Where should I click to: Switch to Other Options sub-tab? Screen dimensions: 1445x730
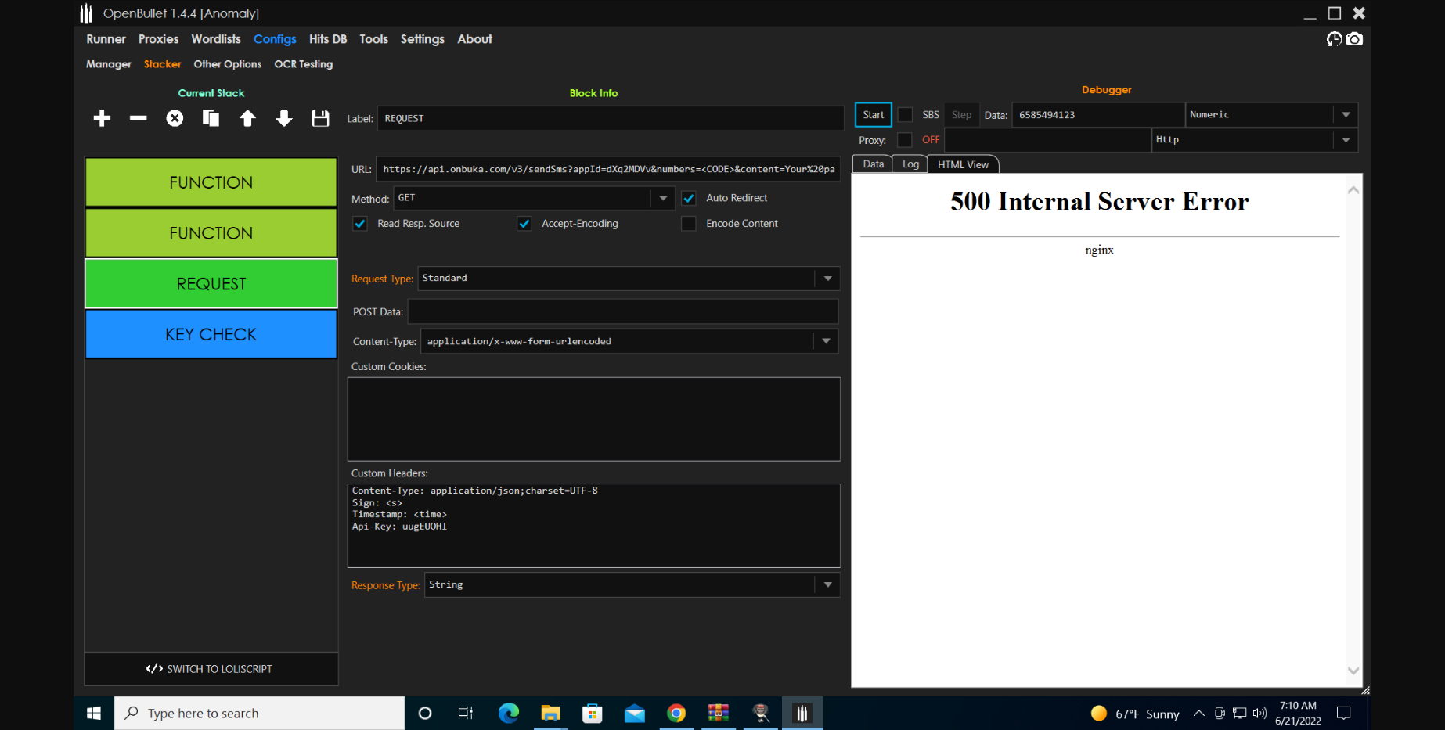coord(228,64)
